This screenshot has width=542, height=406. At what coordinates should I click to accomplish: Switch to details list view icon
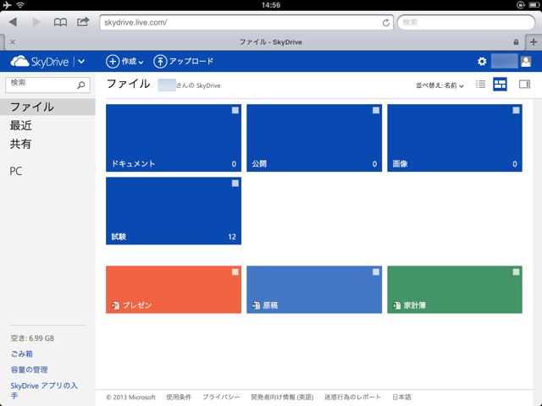click(x=480, y=85)
